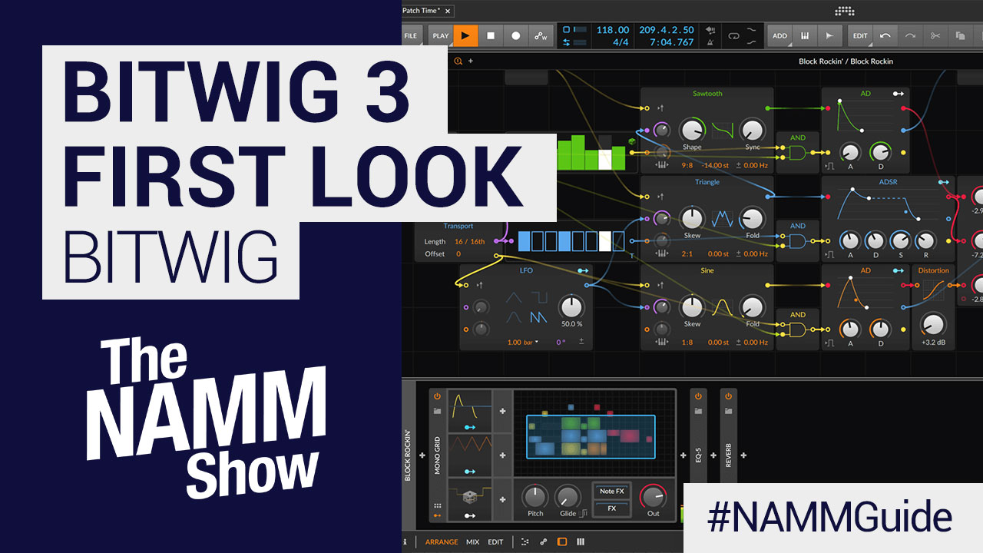
Task: Disable the REVERB device power button
Action: point(728,396)
